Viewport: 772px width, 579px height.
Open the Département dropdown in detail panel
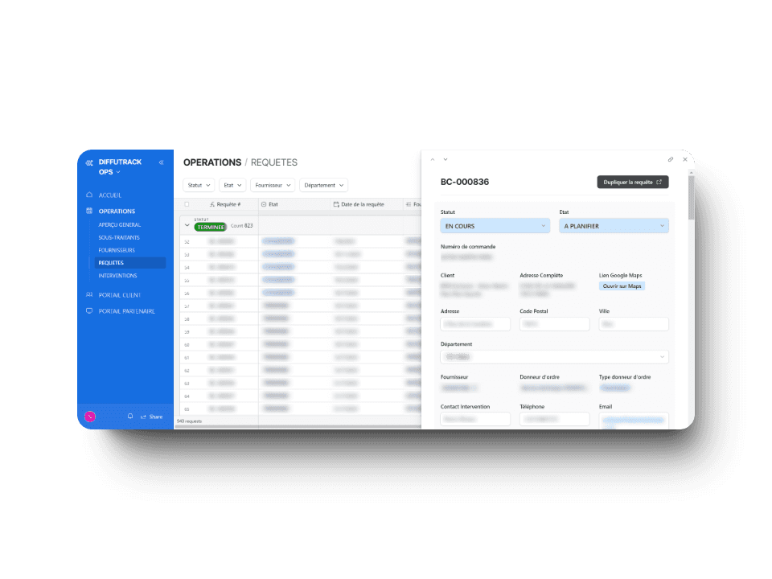554,357
